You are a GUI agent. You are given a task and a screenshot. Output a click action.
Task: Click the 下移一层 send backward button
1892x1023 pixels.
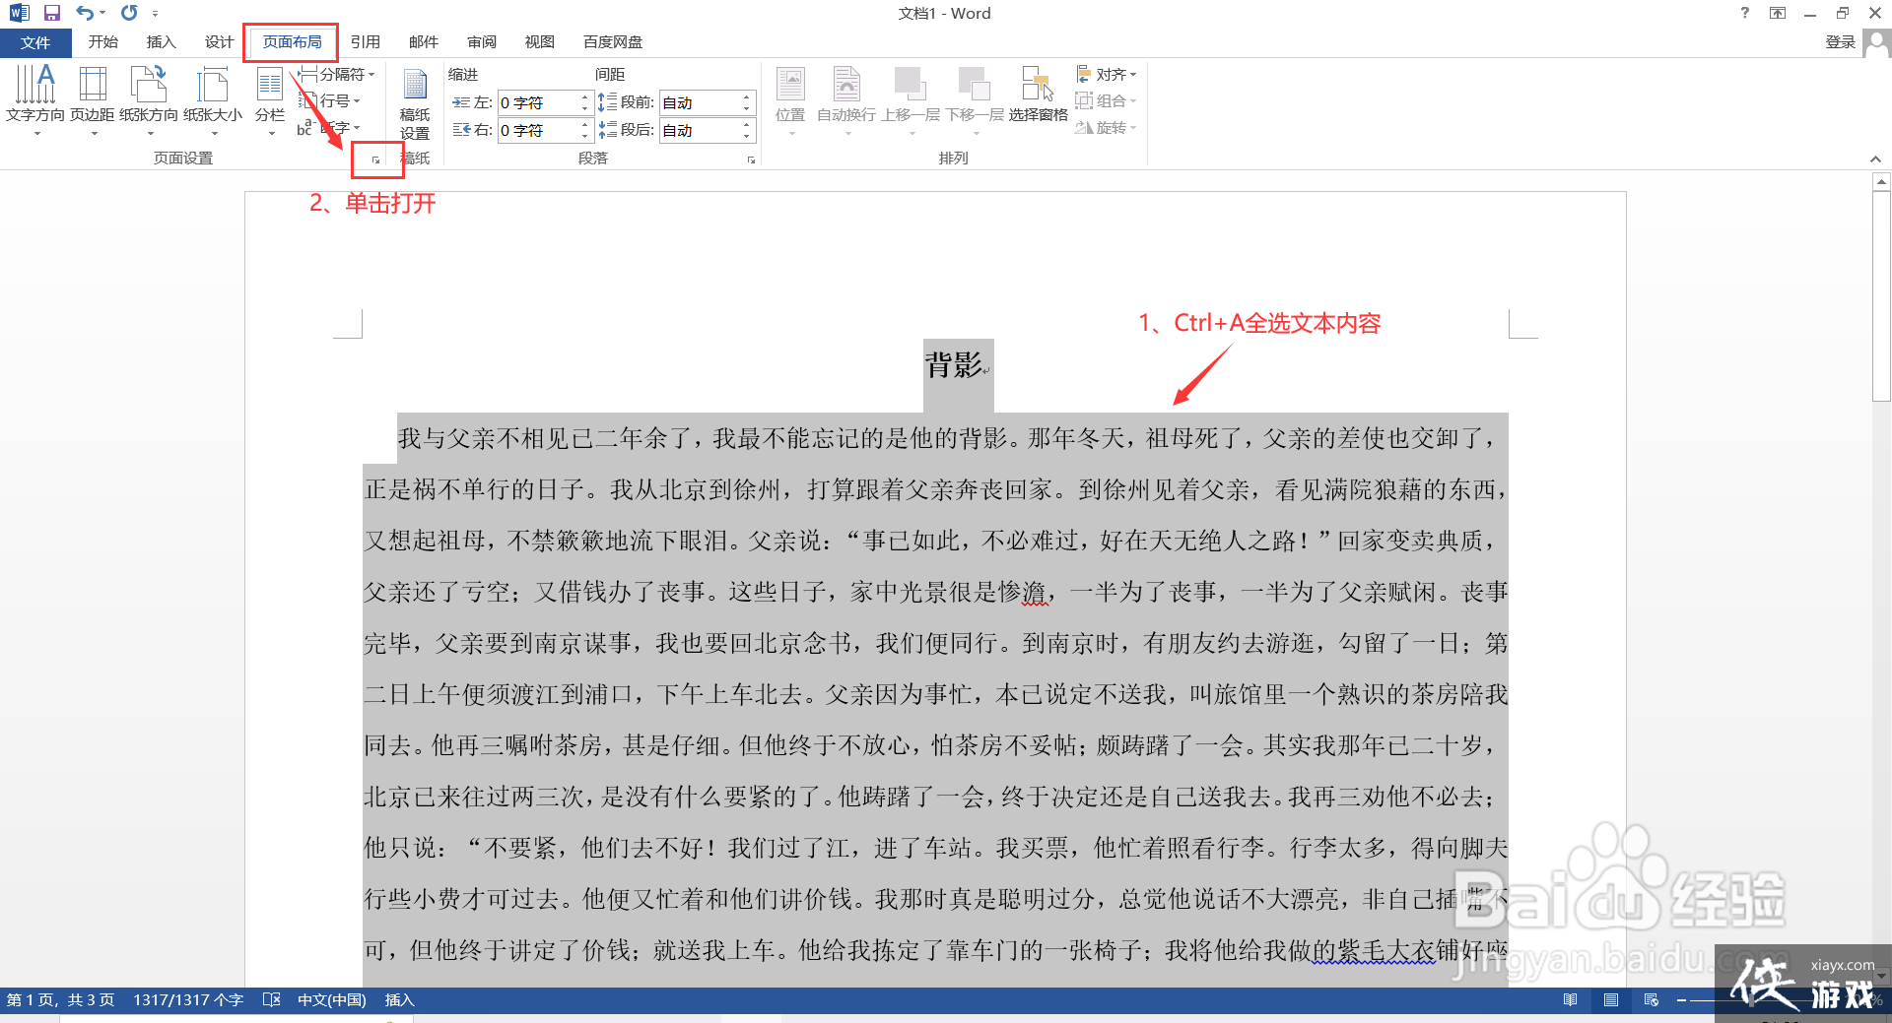(x=975, y=100)
